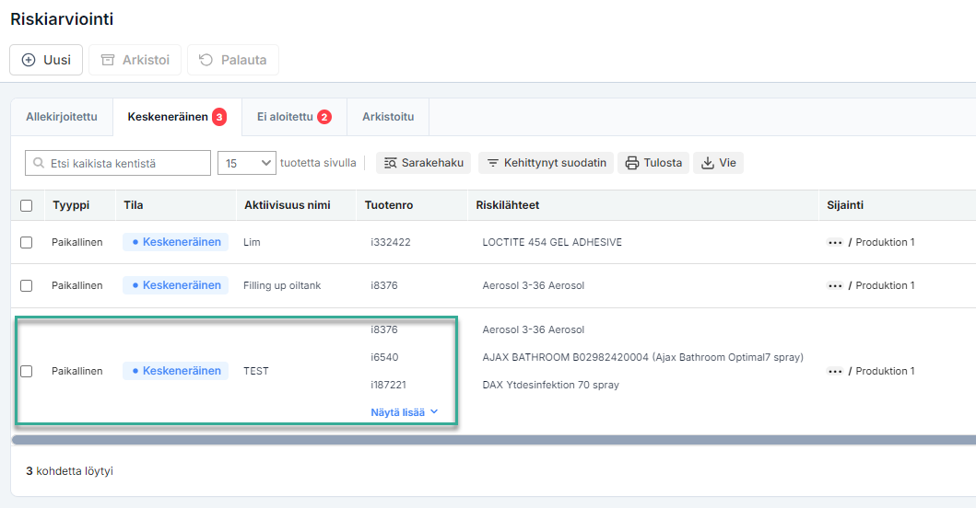Click the activity name Lim
976x508 pixels.
tap(252, 243)
